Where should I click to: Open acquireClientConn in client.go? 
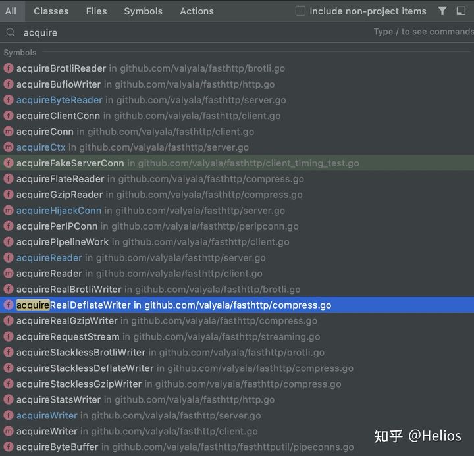tap(237, 115)
